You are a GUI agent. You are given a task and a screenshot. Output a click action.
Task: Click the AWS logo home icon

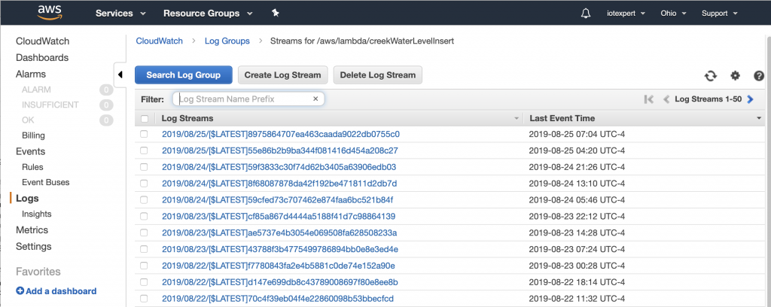tap(49, 12)
